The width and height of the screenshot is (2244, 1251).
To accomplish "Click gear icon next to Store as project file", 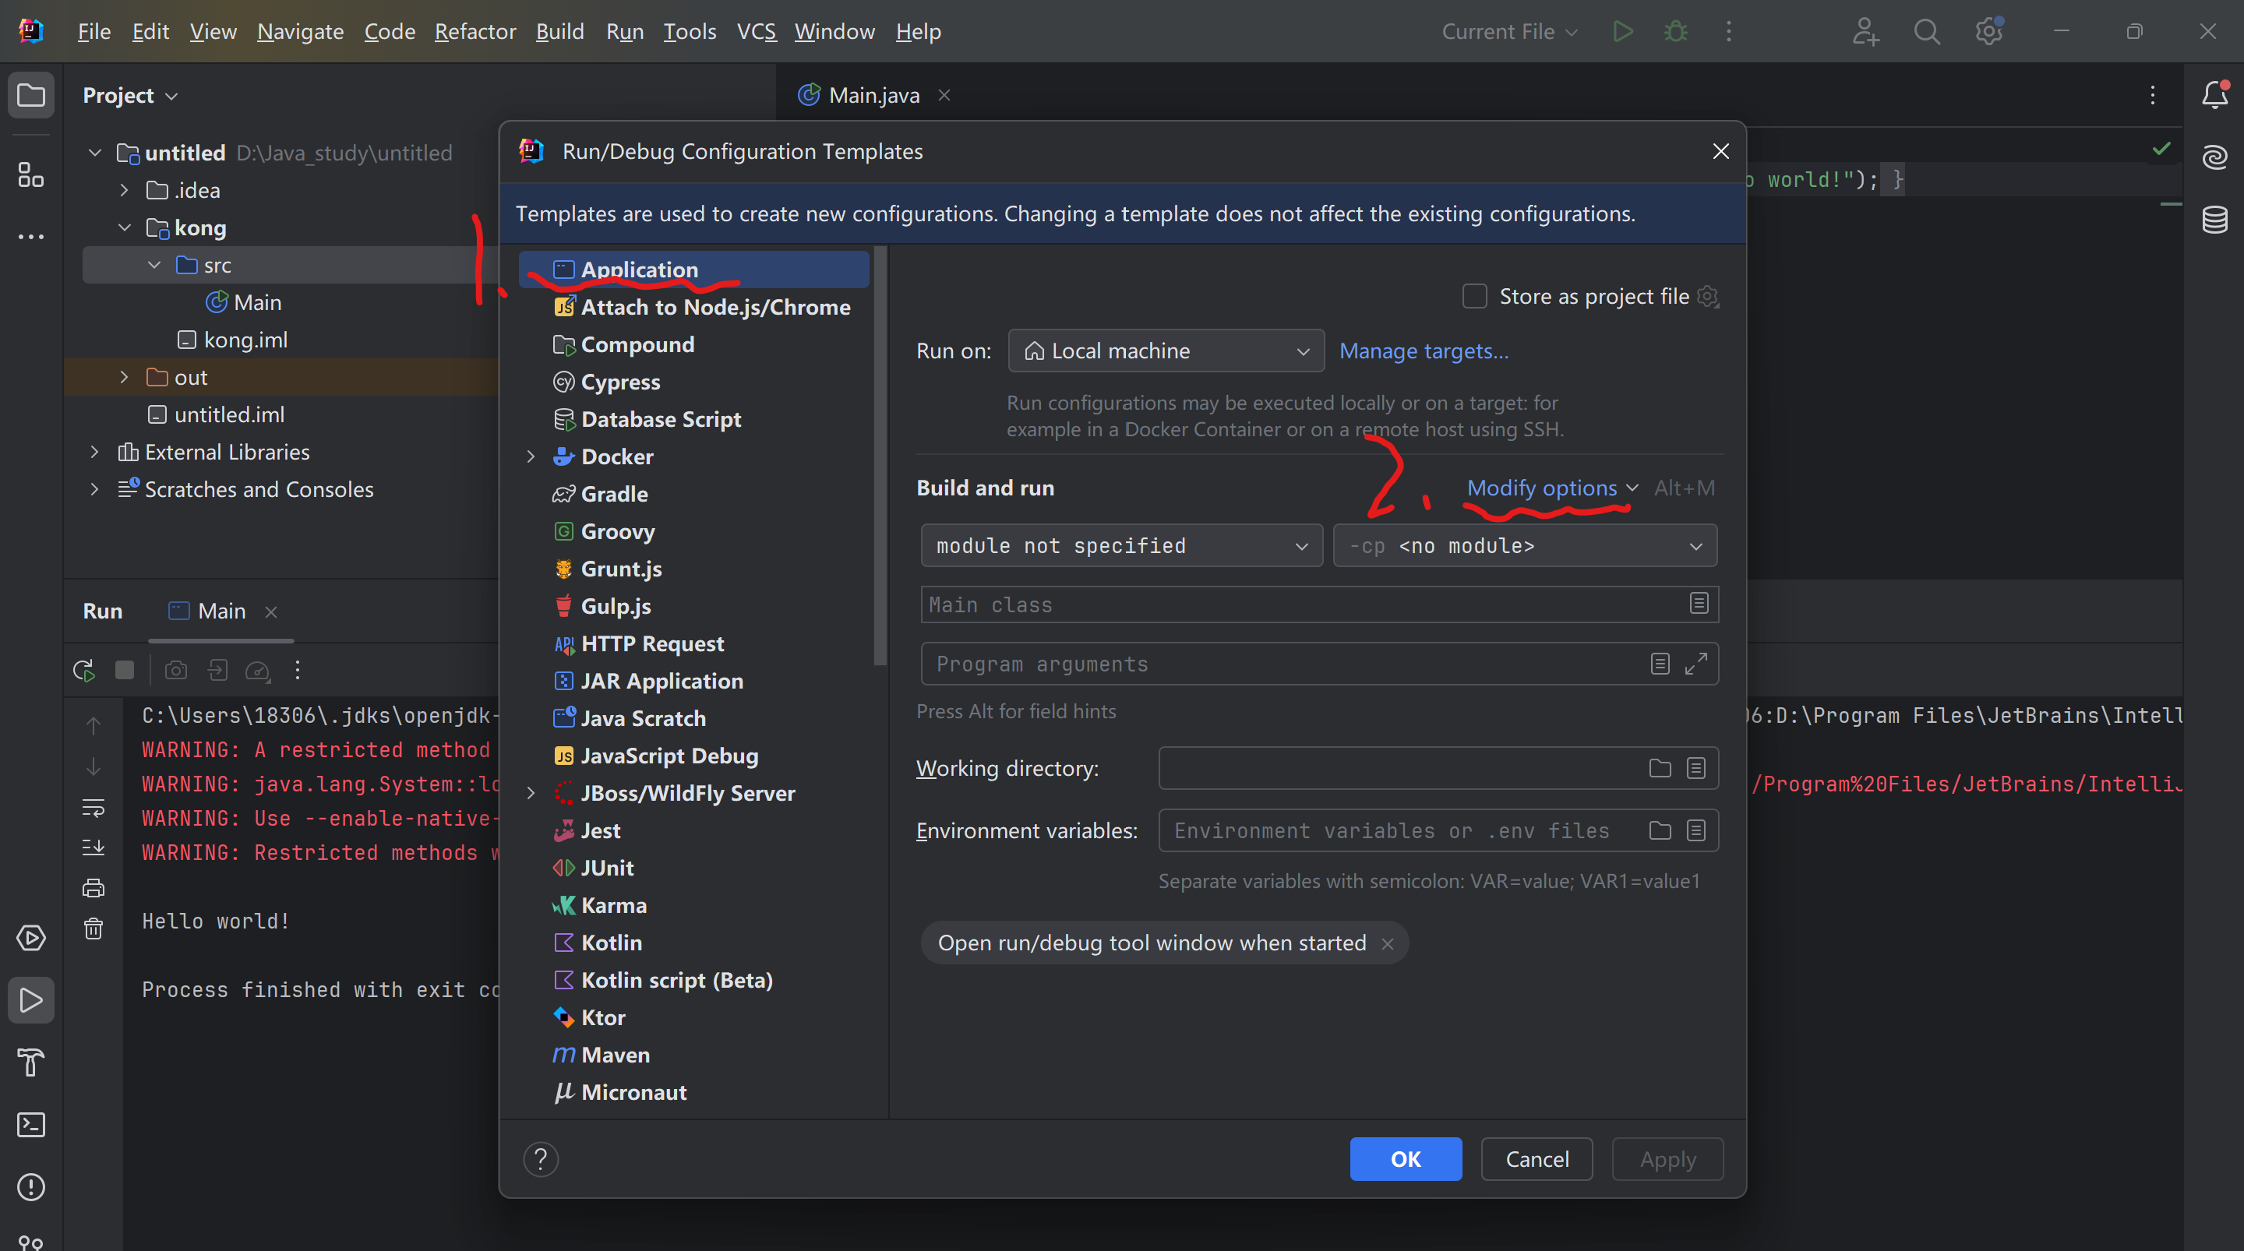I will tap(1708, 296).
